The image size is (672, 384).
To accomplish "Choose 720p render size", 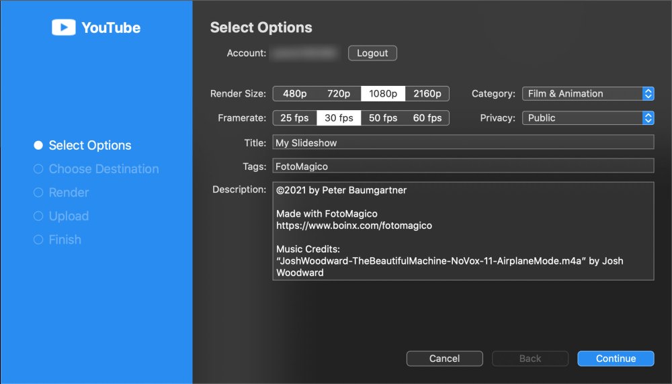I will pyautogui.click(x=339, y=94).
